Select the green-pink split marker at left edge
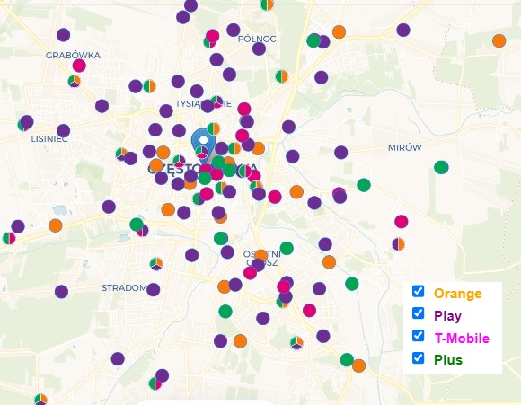The height and width of the screenshot is (405, 521). (x=9, y=238)
